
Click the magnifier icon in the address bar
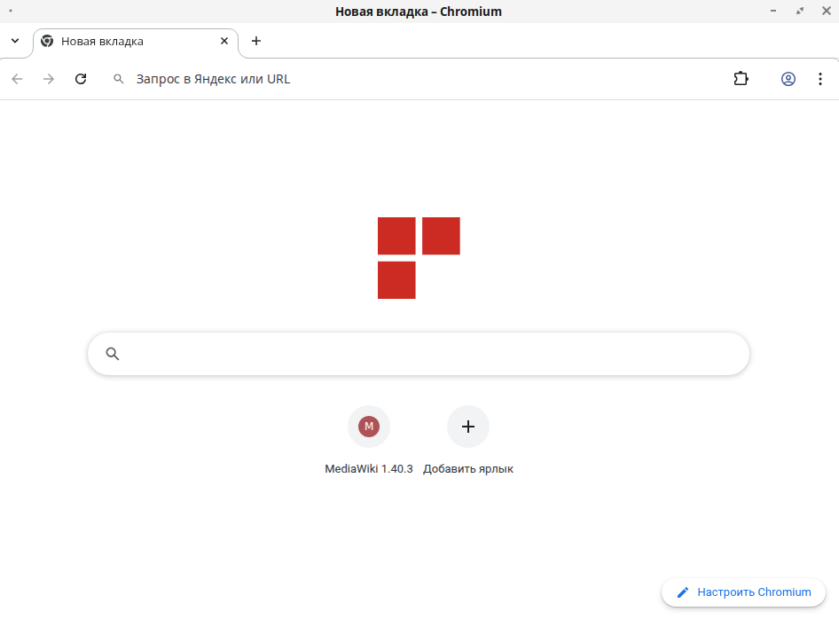coord(119,79)
